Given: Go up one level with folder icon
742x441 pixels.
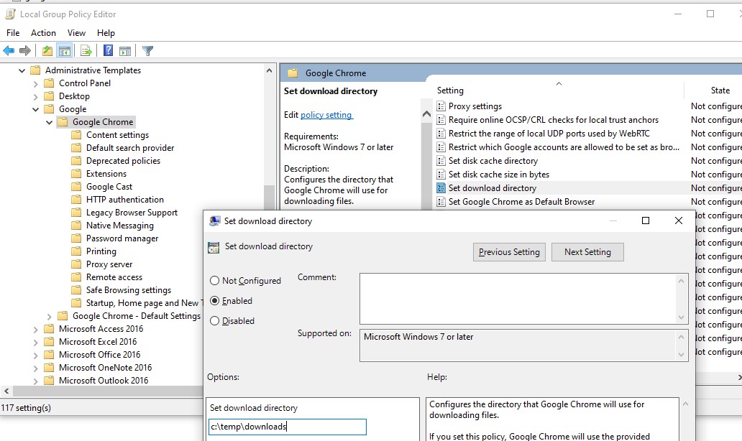Looking at the screenshot, I should (x=47, y=50).
